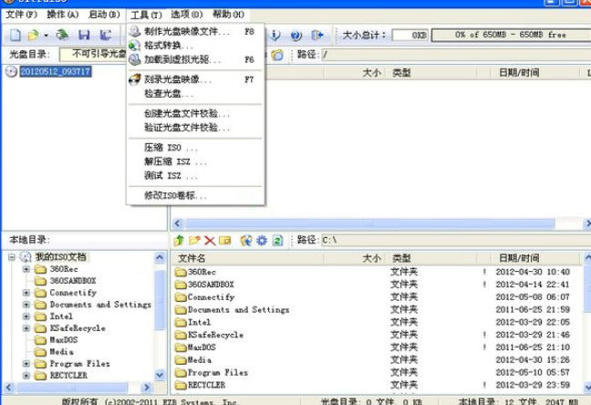Click the Open CD/DVD green disc icon
591x405 pixels.
coord(63,35)
